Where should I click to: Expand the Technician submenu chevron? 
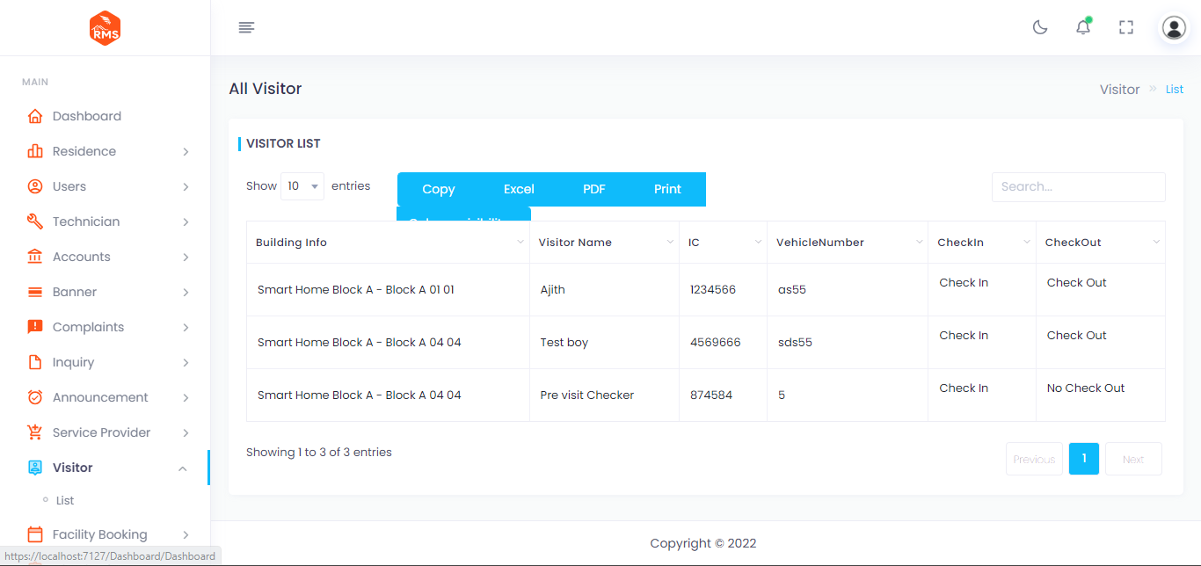pos(186,221)
